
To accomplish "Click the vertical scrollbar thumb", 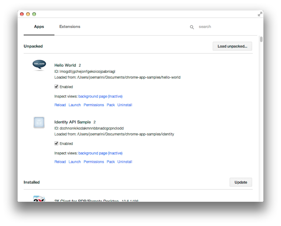I will [261, 39].
